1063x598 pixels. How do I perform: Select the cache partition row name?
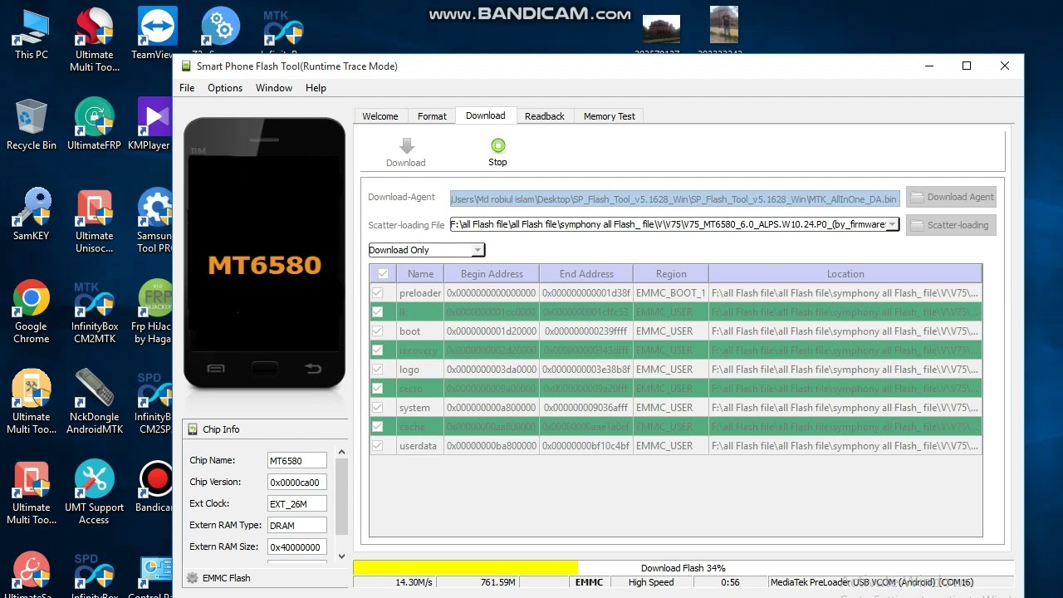413,426
